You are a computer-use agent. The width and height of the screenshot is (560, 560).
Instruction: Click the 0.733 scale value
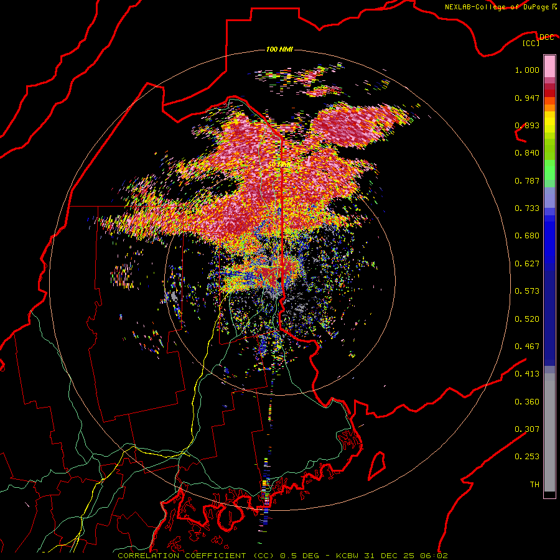coord(527,208)
